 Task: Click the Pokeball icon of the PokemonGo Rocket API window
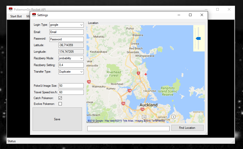[x=11, y=9]
